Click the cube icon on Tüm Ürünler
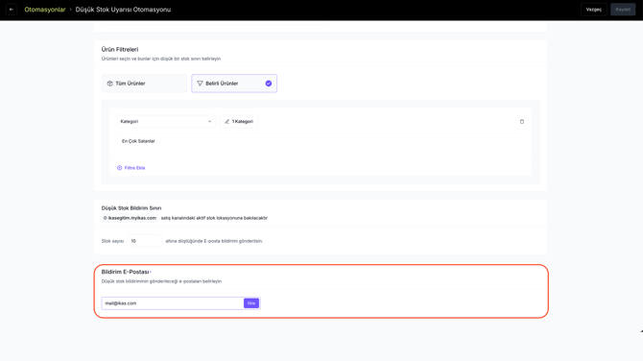The width and height of the screenshot is (643, 361). pyautogui.click(x=110, y=84)
